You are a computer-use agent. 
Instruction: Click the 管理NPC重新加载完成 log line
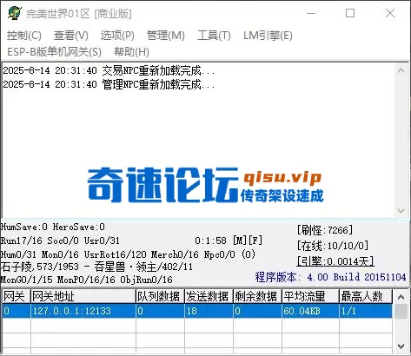click(x=109, y=84)
